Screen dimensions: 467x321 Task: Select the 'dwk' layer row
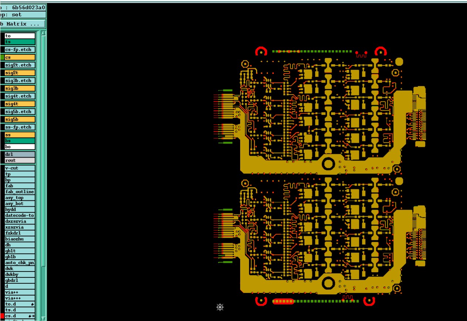(20, 269)
